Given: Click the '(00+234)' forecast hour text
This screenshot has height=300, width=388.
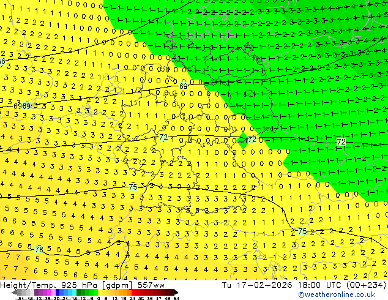Looking at the screenshot, I should click(366, 285).
